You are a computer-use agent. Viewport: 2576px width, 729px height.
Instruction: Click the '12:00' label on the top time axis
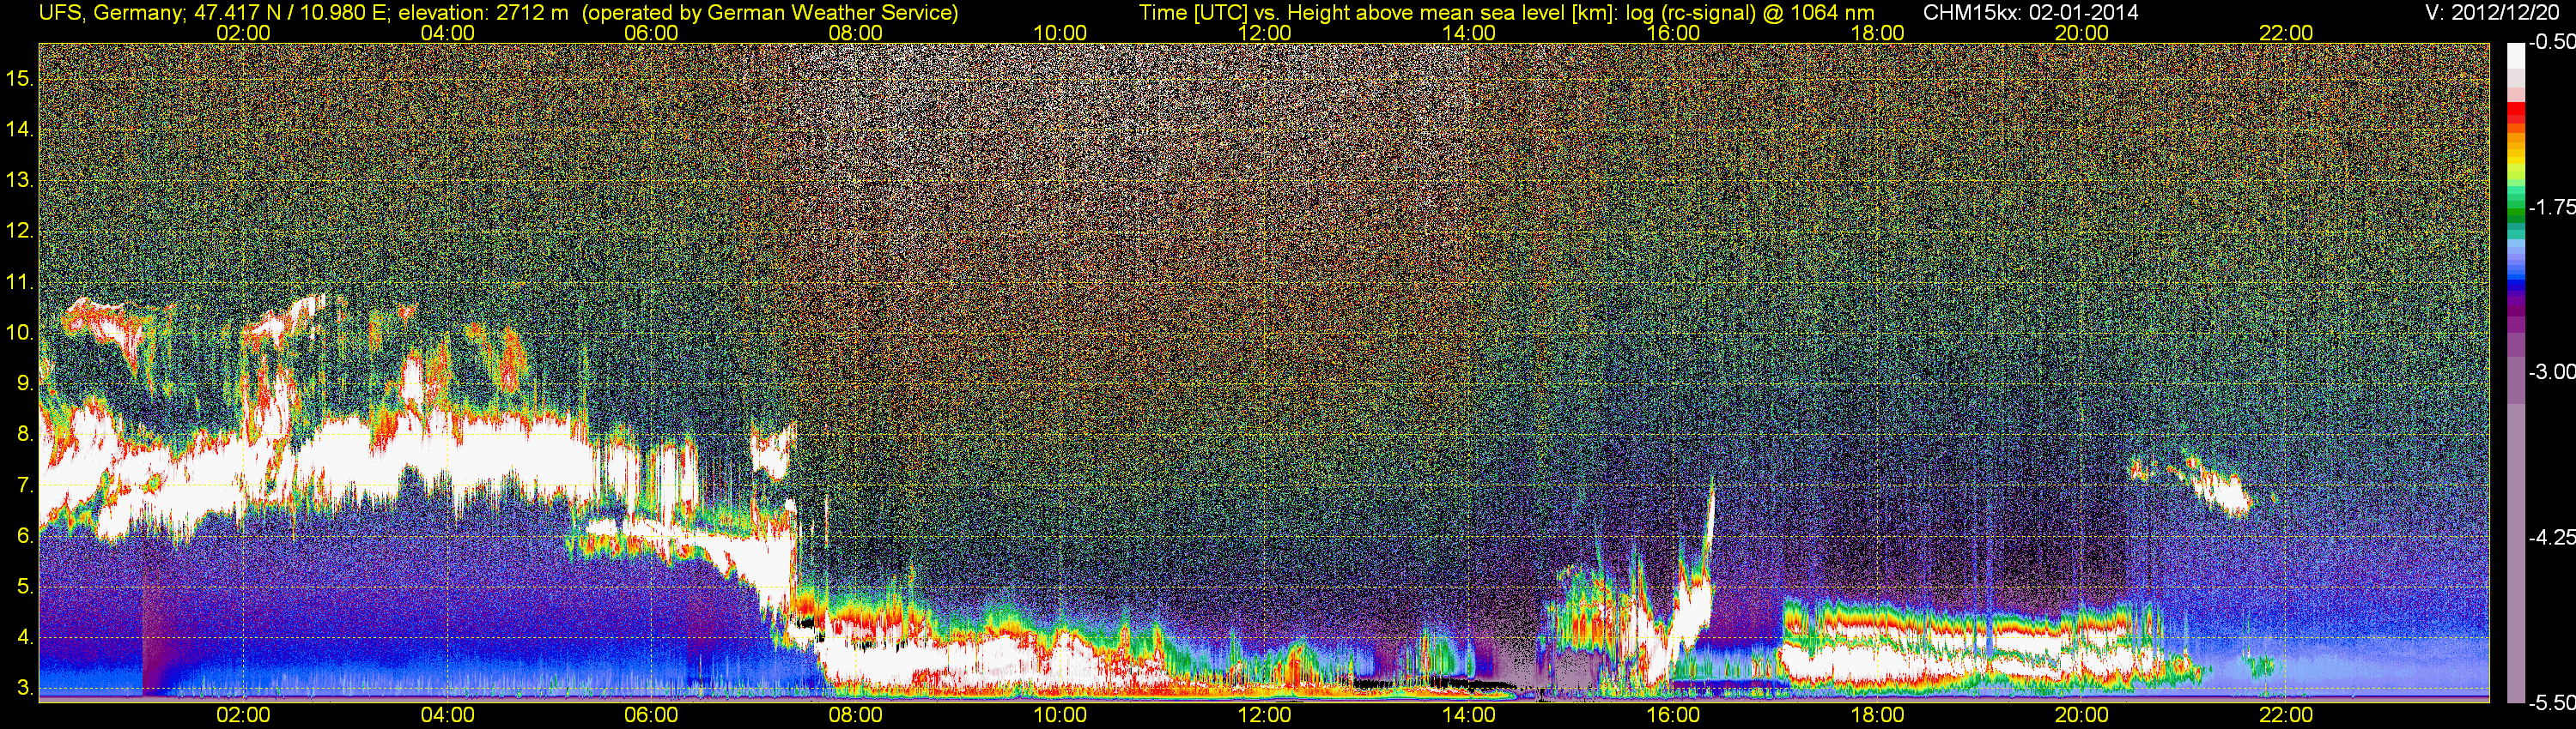[x=1264, y=33]
